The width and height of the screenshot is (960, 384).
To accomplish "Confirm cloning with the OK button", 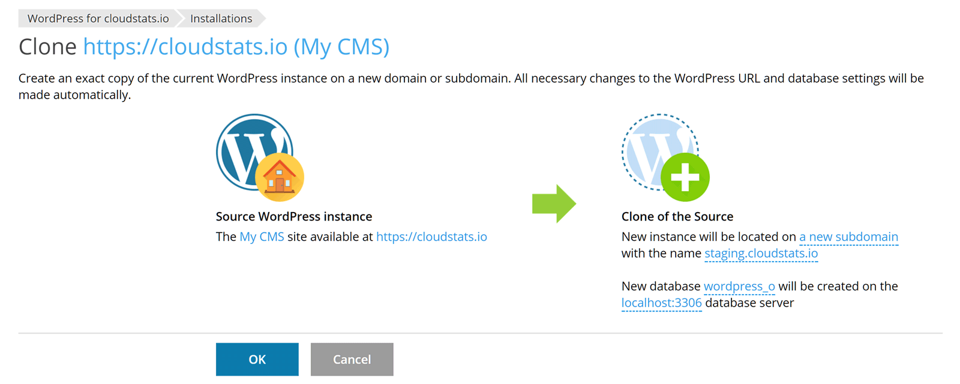I will (x=257, y=359).
